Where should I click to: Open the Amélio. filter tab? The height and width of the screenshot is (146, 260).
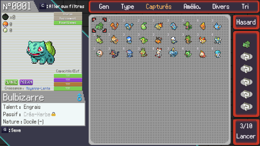(192, 7)
